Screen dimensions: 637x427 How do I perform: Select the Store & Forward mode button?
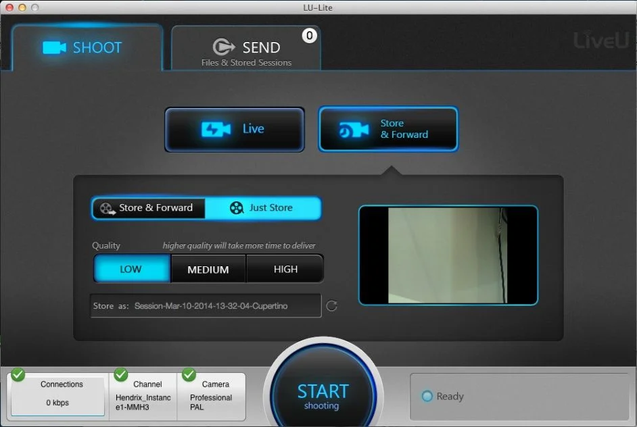click(x=388, y=129)
